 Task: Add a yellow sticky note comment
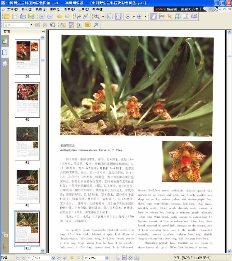pos(87,25)
